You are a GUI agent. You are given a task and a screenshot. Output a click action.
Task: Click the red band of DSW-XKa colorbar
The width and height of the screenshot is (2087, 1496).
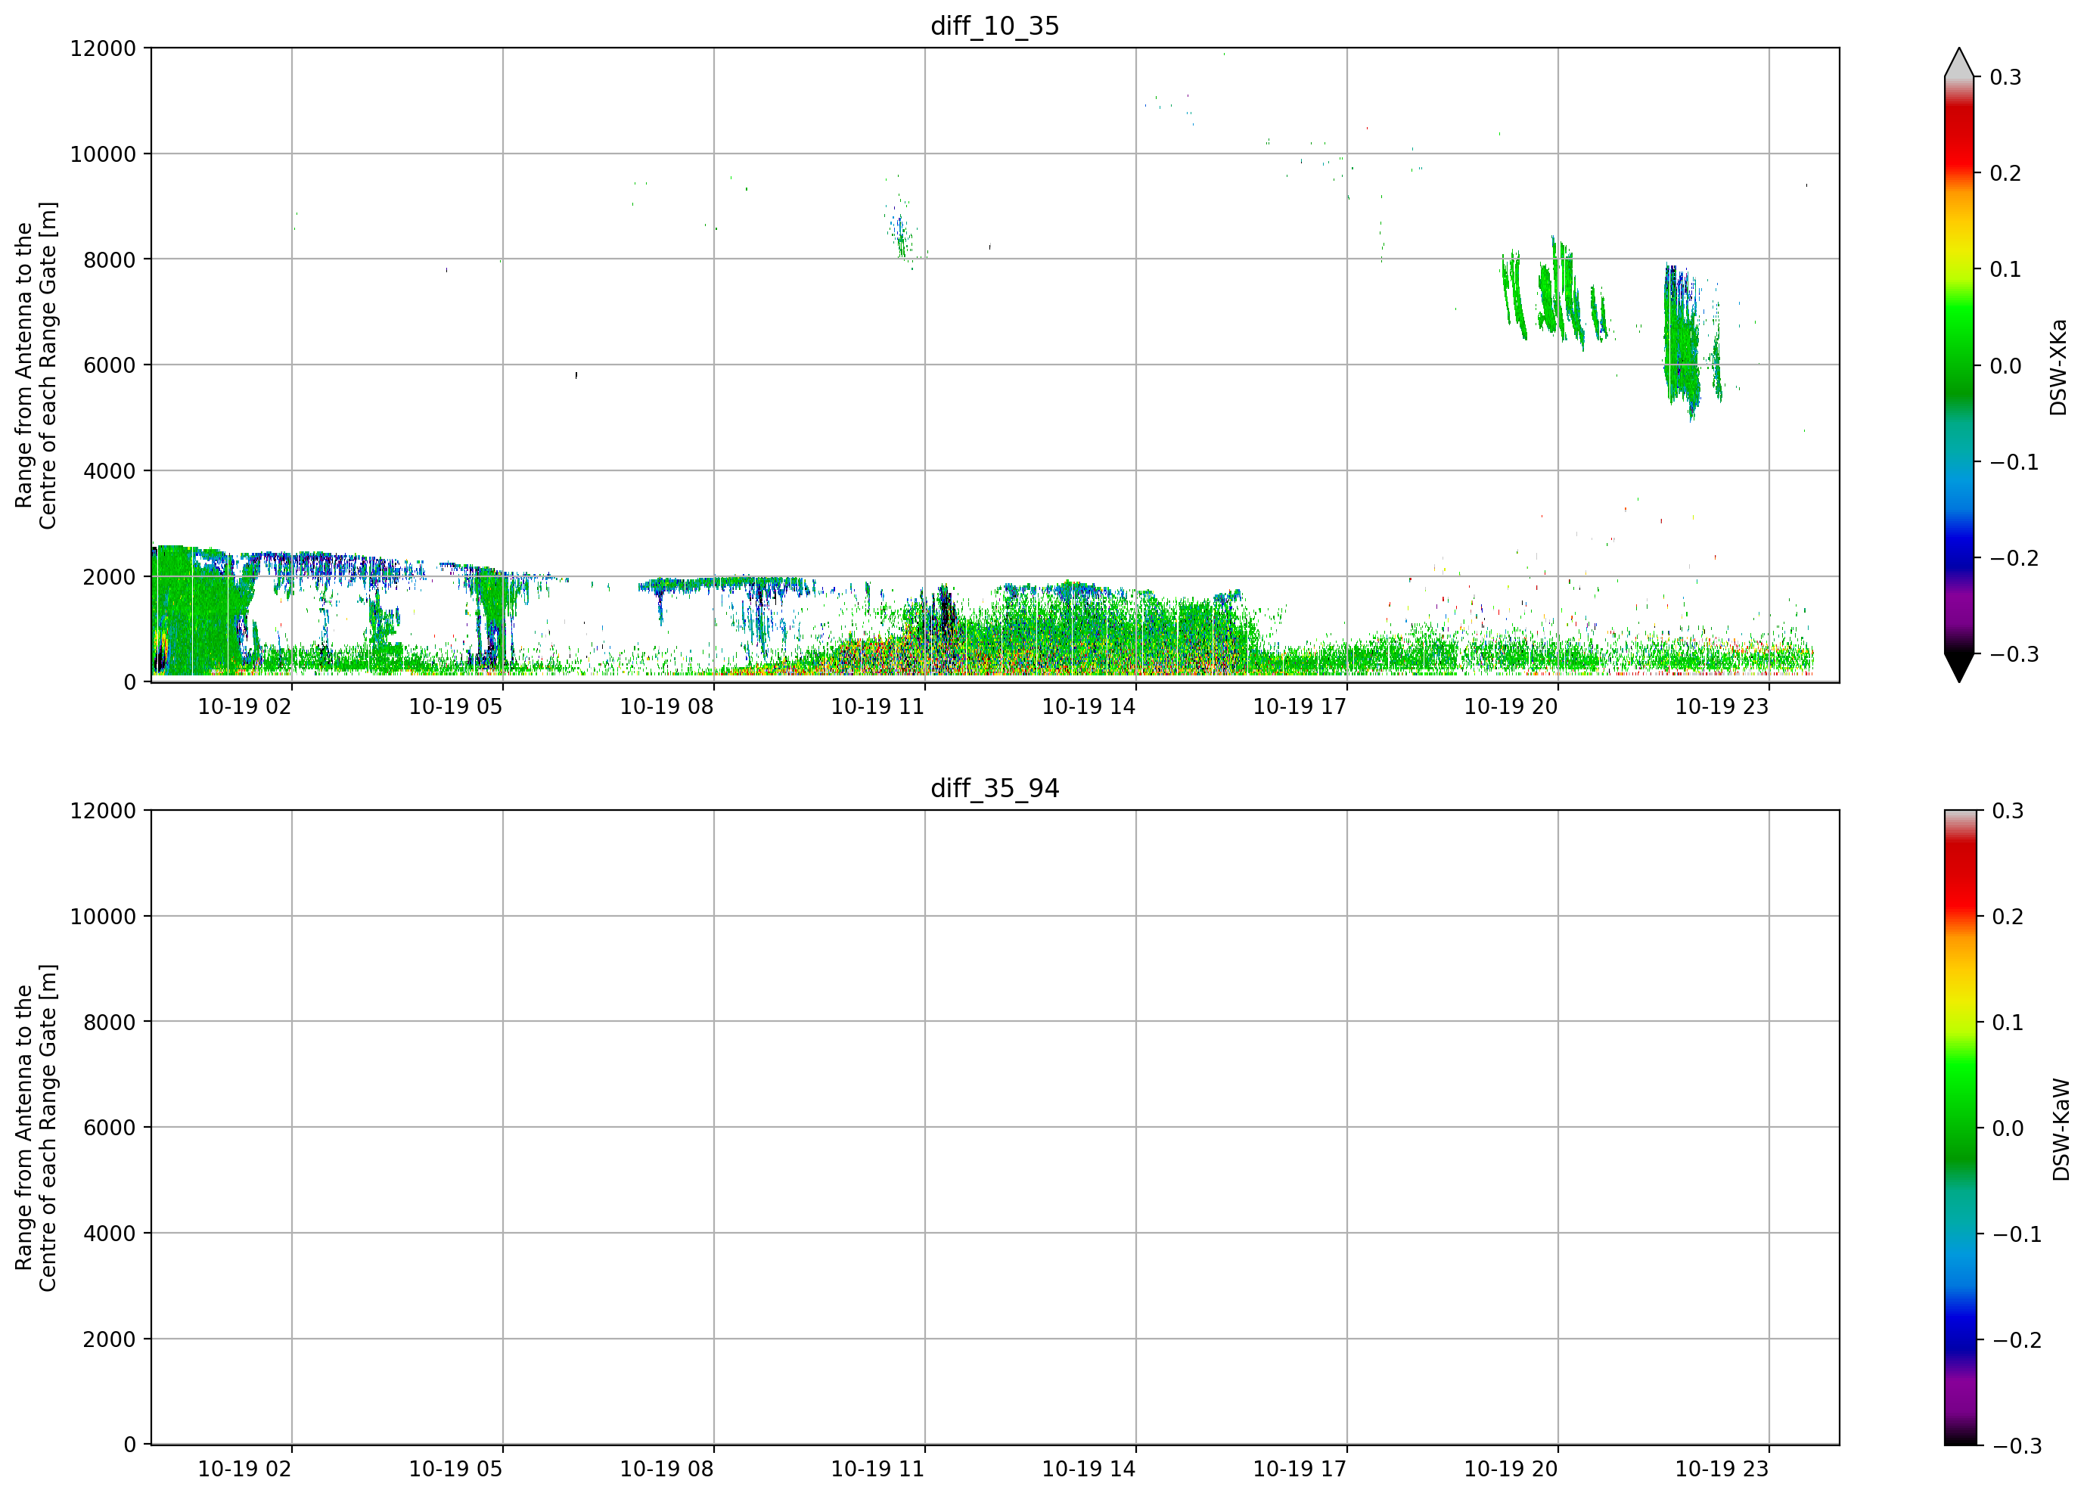pos(1959,138)
